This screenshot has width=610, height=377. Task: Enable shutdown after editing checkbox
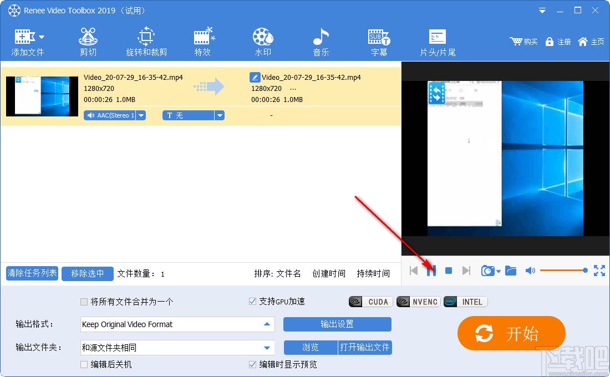pos(84,365)
